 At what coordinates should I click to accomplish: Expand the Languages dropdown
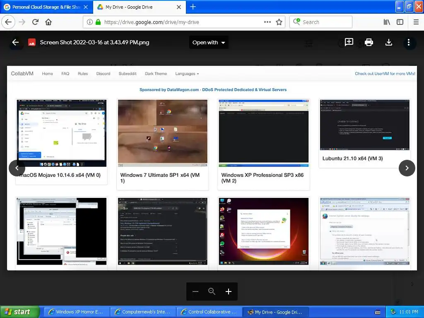point(187,74)
